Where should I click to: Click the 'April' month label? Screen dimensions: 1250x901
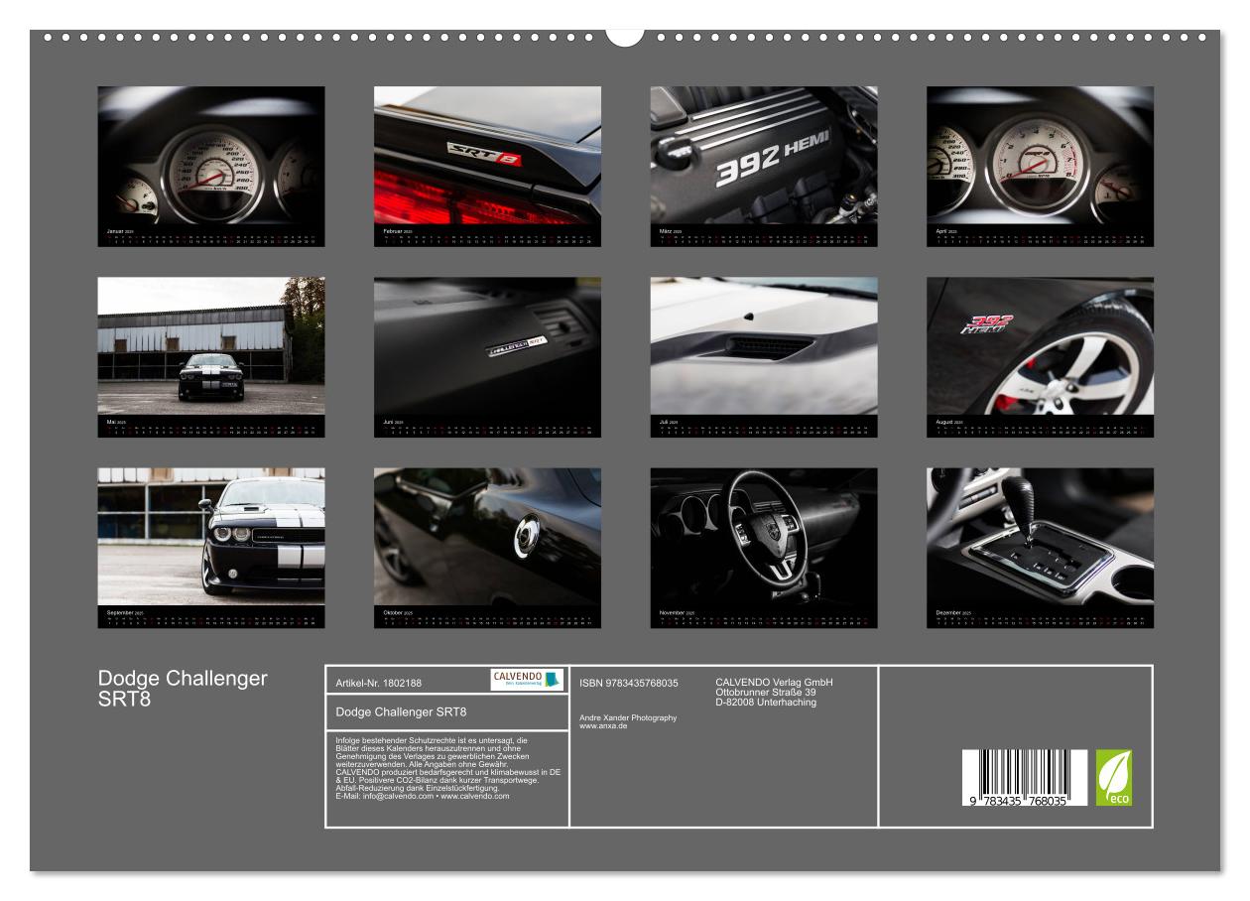click(940, 230)
